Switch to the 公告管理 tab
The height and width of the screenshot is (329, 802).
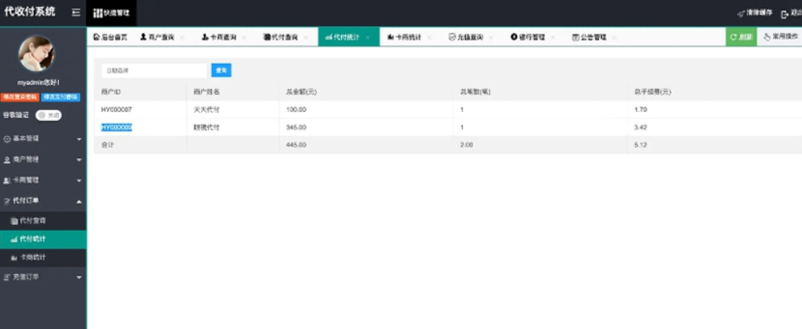pos(589,37)
